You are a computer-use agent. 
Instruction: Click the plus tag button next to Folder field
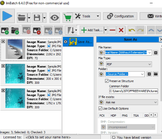149,74
